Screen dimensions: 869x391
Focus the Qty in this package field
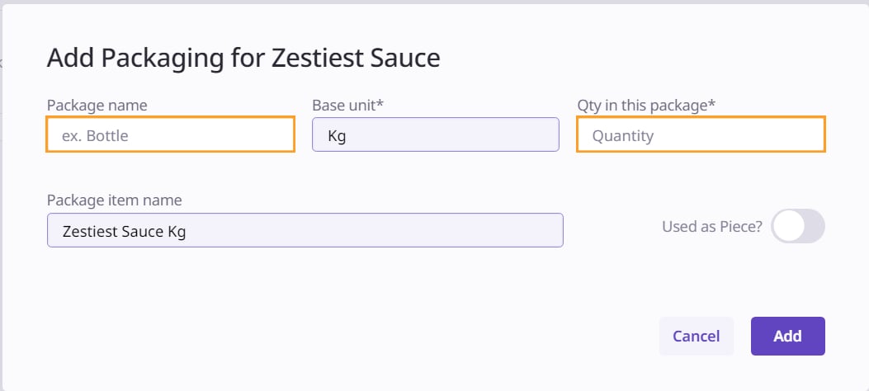click(x=700, y=134)
